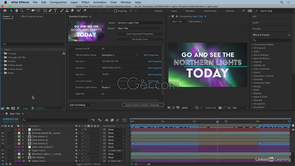This screenshot has width=295, height=166.
Task: Click Edit Properties for Title Animation Choice
Action: [x=151, y=55]
